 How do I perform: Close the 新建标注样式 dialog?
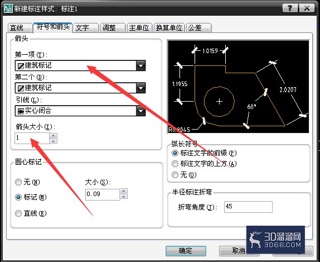[307, 8]
